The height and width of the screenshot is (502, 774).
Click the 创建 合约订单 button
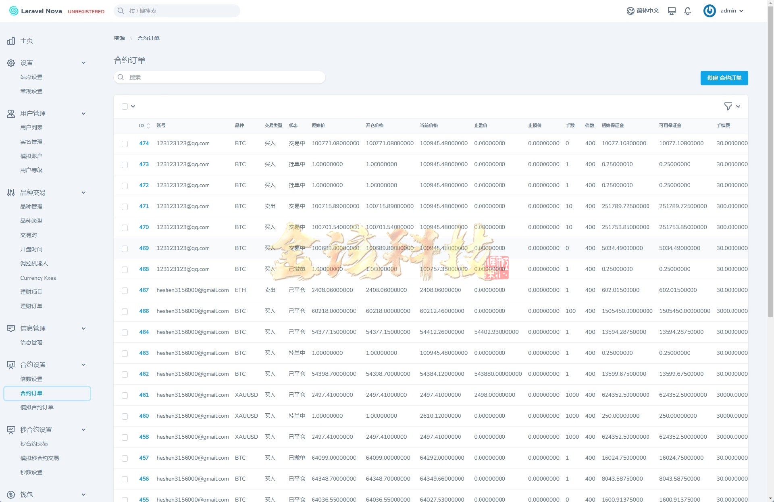[724, 78]
